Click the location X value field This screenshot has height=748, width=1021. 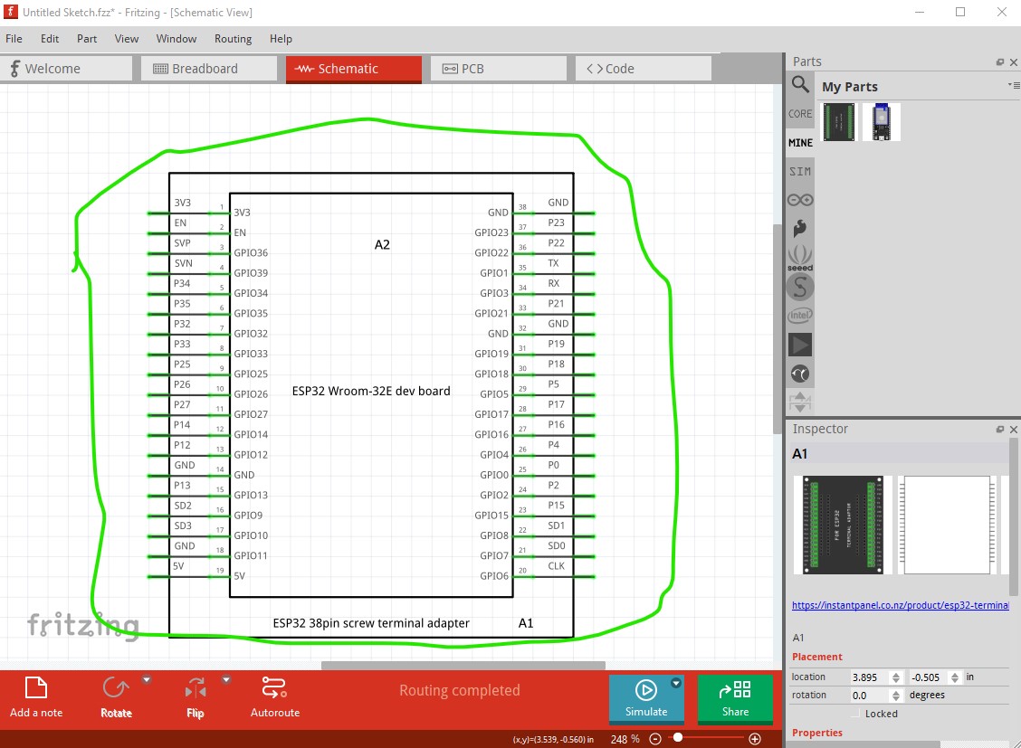[869, 677]
